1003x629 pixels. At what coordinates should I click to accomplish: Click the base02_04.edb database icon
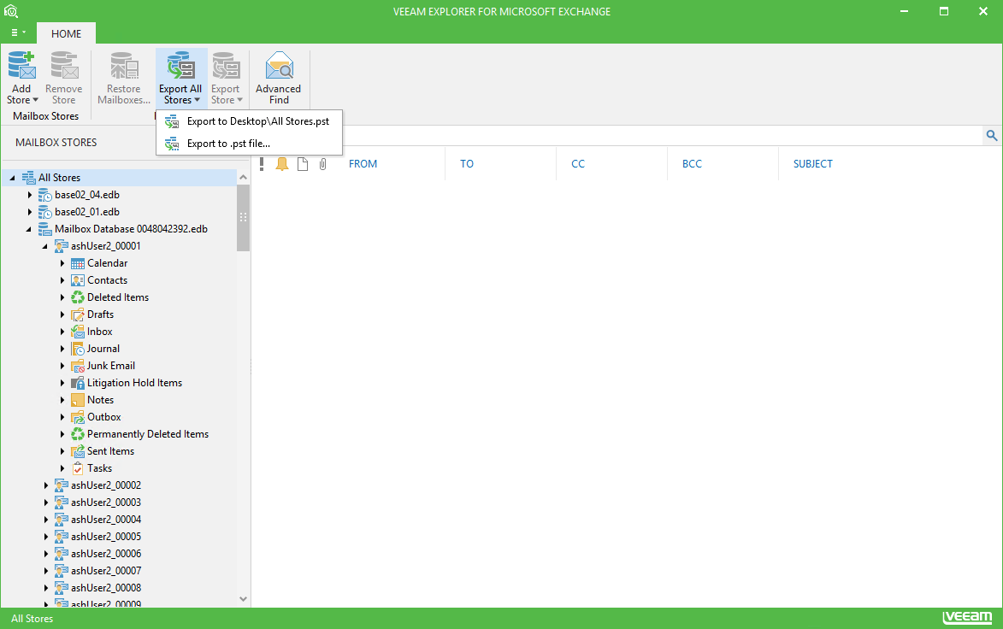(44, 195)
